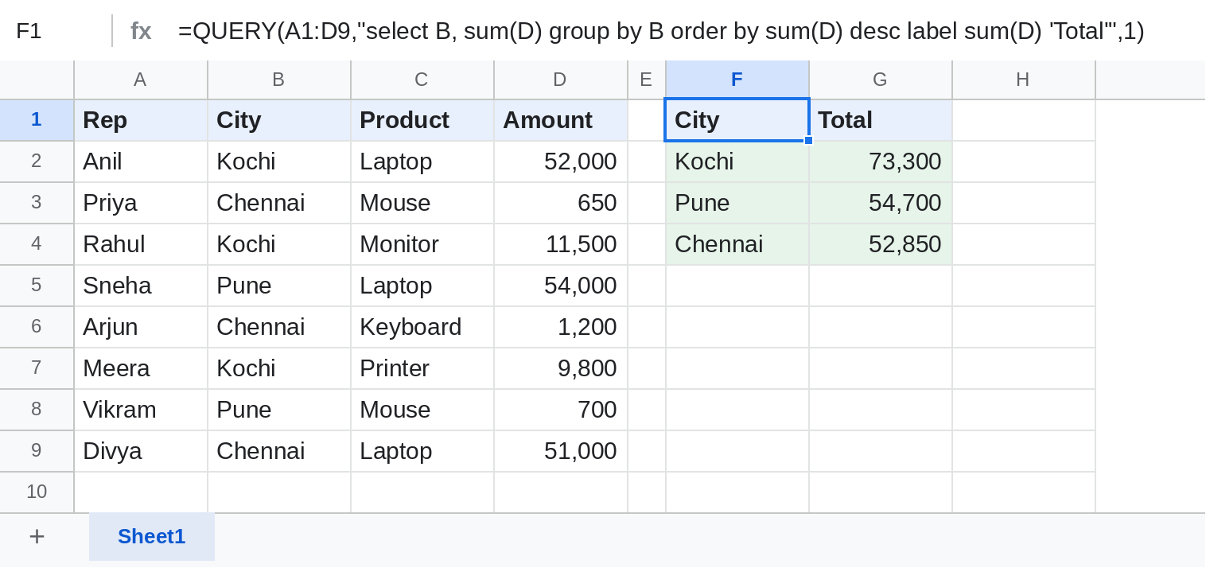The width and height of the screenshot is (1206, 568).
Task: Click the cell containing "Divya"
Action: (141, 451)
